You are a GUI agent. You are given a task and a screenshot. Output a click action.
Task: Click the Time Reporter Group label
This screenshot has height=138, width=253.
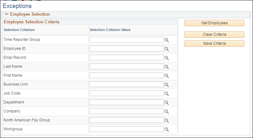(22, 40)
